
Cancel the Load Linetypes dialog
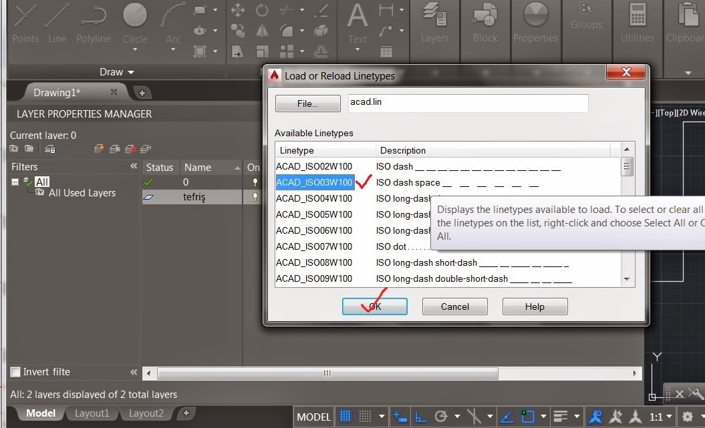click(454, 306)
